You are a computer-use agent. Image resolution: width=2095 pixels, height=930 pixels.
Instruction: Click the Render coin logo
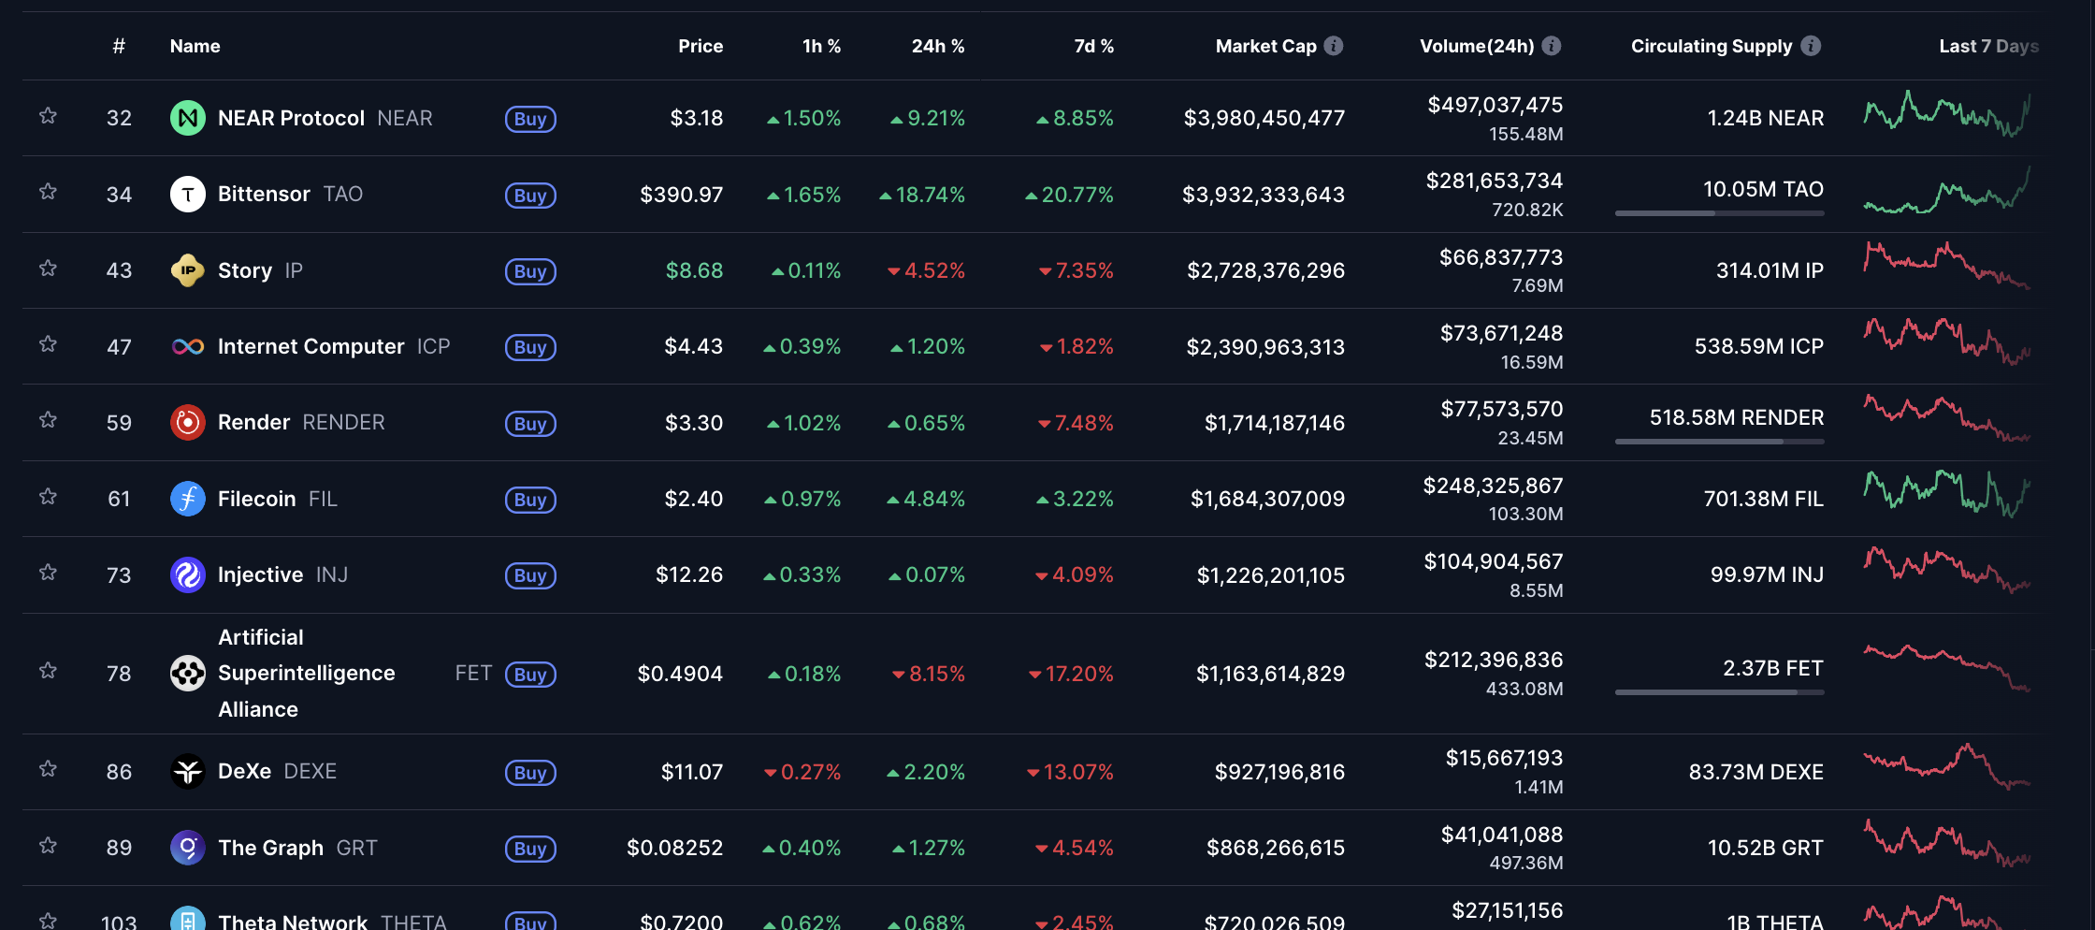[188, 423]
